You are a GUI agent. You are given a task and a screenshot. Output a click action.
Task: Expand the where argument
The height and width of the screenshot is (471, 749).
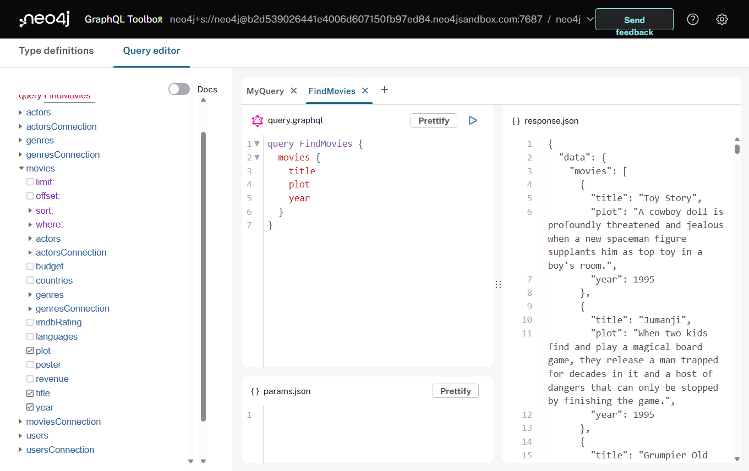pyautogui.click(x=30, y=224)
